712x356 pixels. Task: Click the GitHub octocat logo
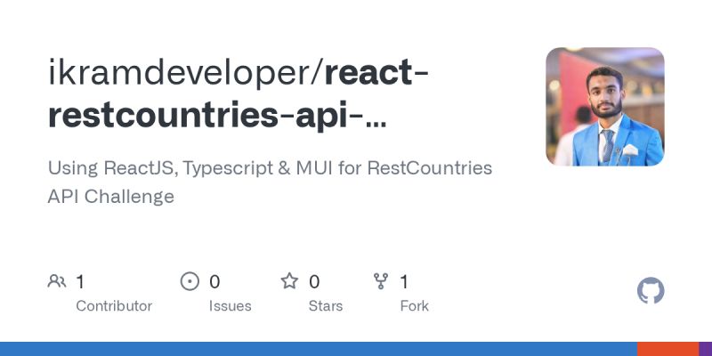[x=651, y=291]
